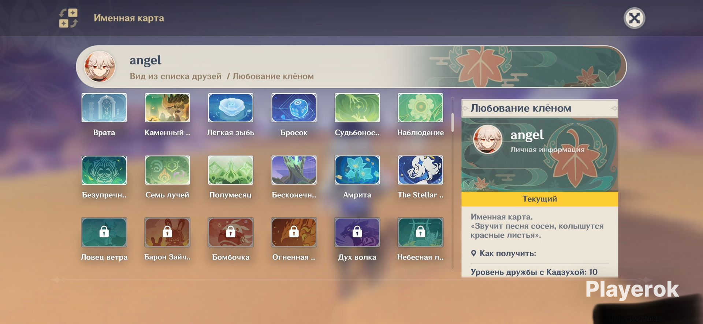Image resolution: width=703 pixels, height=324 pixels.
Task: Select the Безупречн.. namecard
Action: (x=104, y=170)
